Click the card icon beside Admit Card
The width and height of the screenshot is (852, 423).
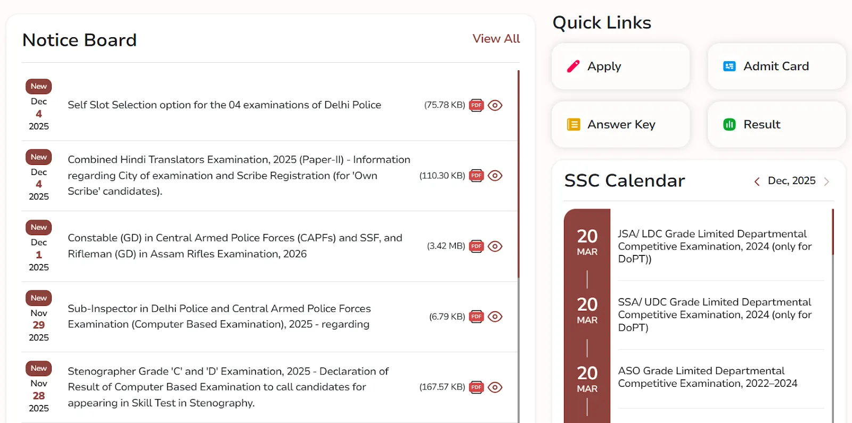[x=728, y=66]
